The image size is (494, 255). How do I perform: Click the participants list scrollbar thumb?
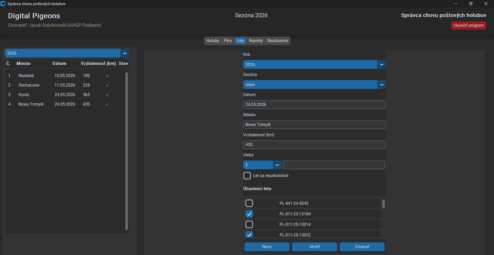(384, 204)
